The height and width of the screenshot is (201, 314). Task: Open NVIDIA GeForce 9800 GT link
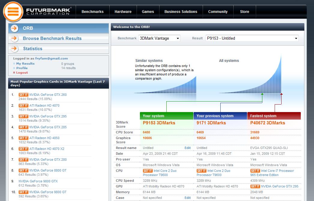pos(48,192)
